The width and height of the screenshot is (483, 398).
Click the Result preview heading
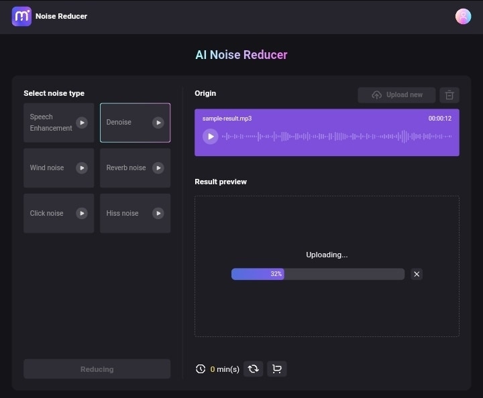pyautogui.click(x=221, y=182)
